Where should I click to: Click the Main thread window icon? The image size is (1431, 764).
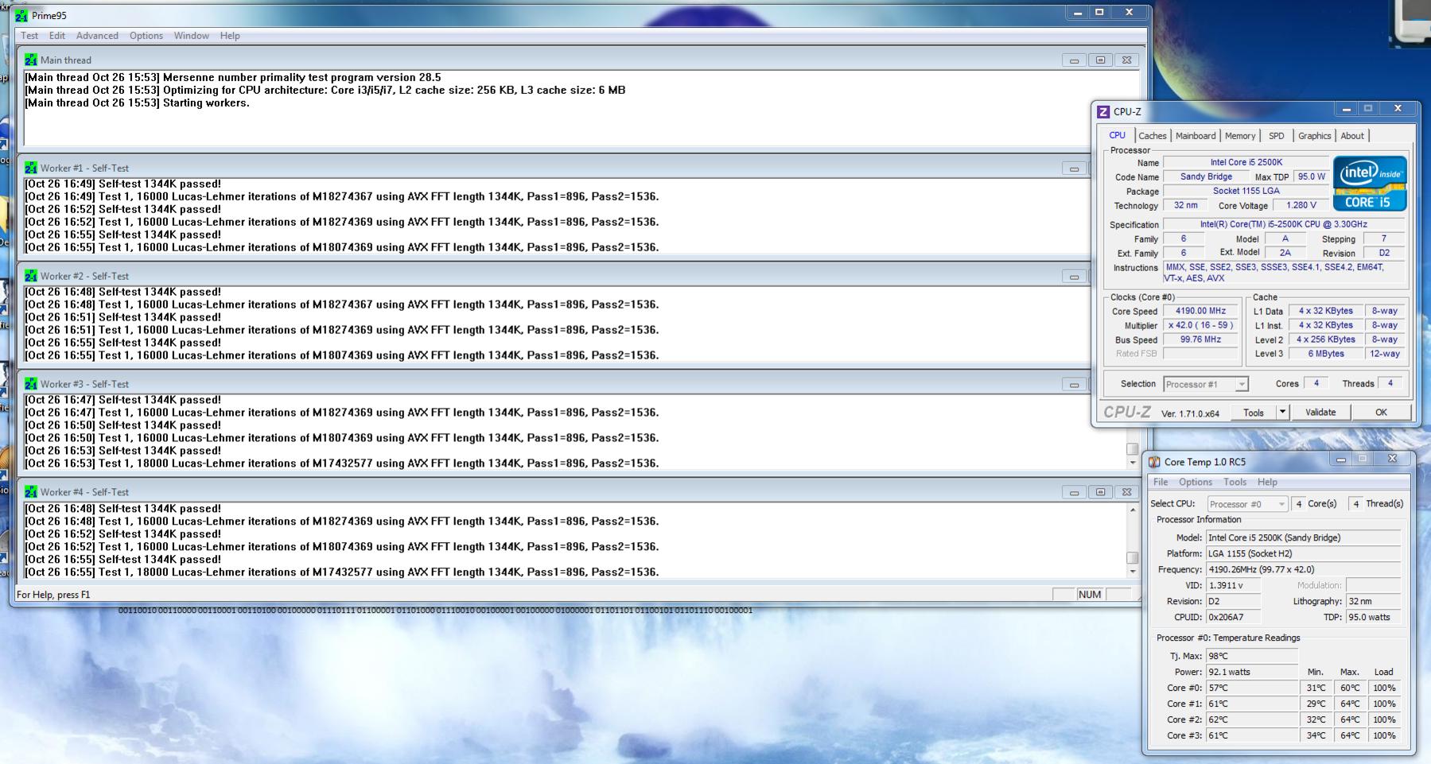pos(31,60)
